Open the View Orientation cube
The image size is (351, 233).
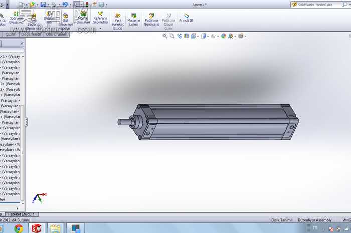tap(193, 36)
